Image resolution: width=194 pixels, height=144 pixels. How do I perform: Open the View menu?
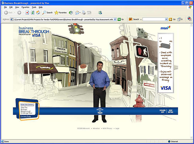17,7
